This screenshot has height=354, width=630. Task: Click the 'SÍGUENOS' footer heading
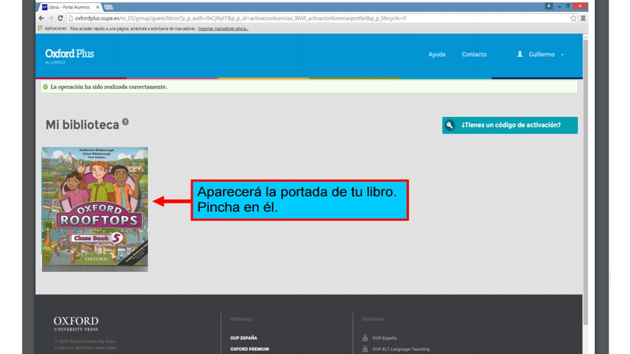[373, 319]
